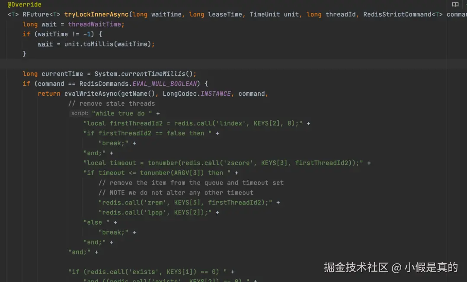Viewport: 467px width, 282px height.
Task: Click the currentTimeMillis method call
Action: tap(153, 74)
